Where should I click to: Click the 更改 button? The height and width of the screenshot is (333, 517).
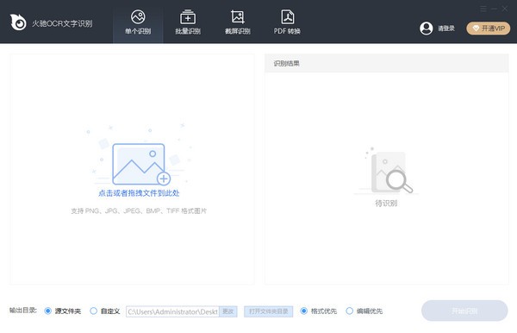228,311
